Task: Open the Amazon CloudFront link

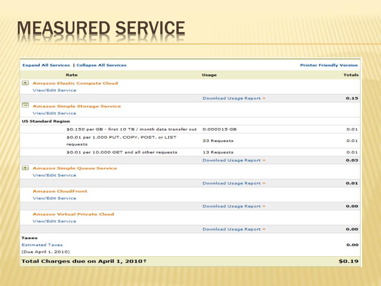Action: [x=60, y=191]
